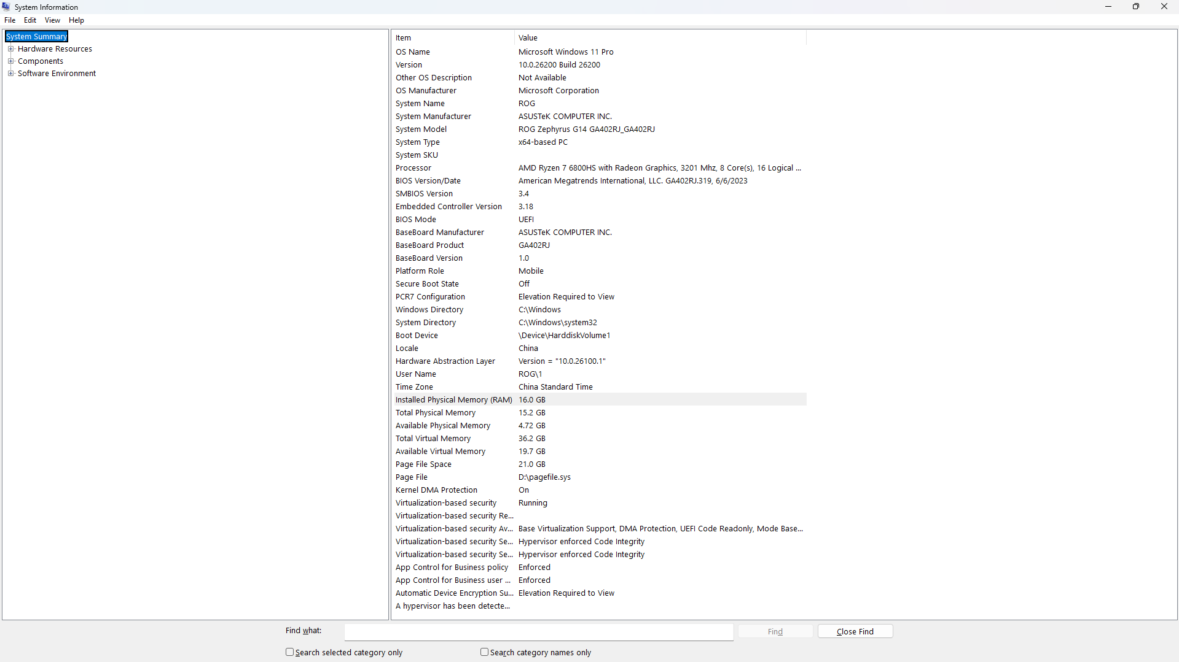The height and width of the screenshot is (662, 1179).
Task: Enable Search selected category only checkbox
Action: pyautogui.click(x=289, y=652)
